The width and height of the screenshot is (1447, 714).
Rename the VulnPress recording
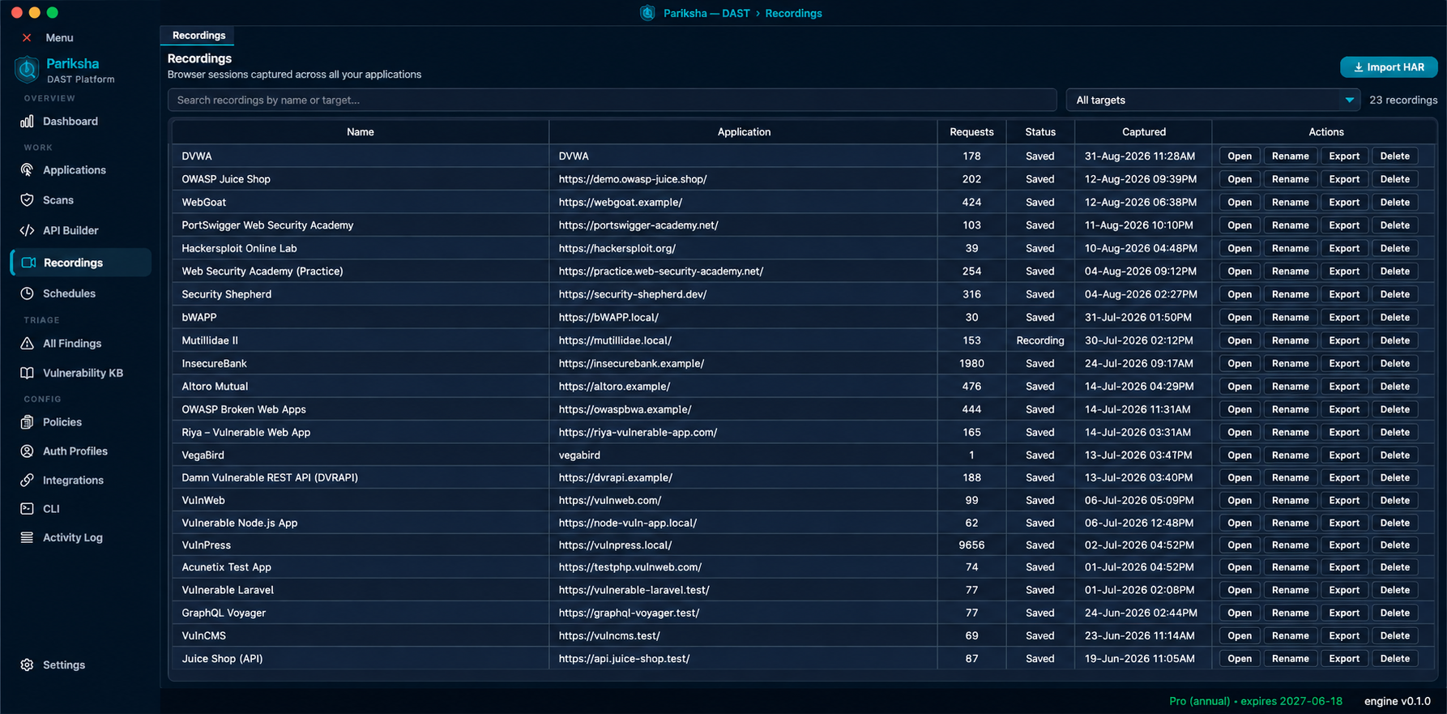point(1290,545)
